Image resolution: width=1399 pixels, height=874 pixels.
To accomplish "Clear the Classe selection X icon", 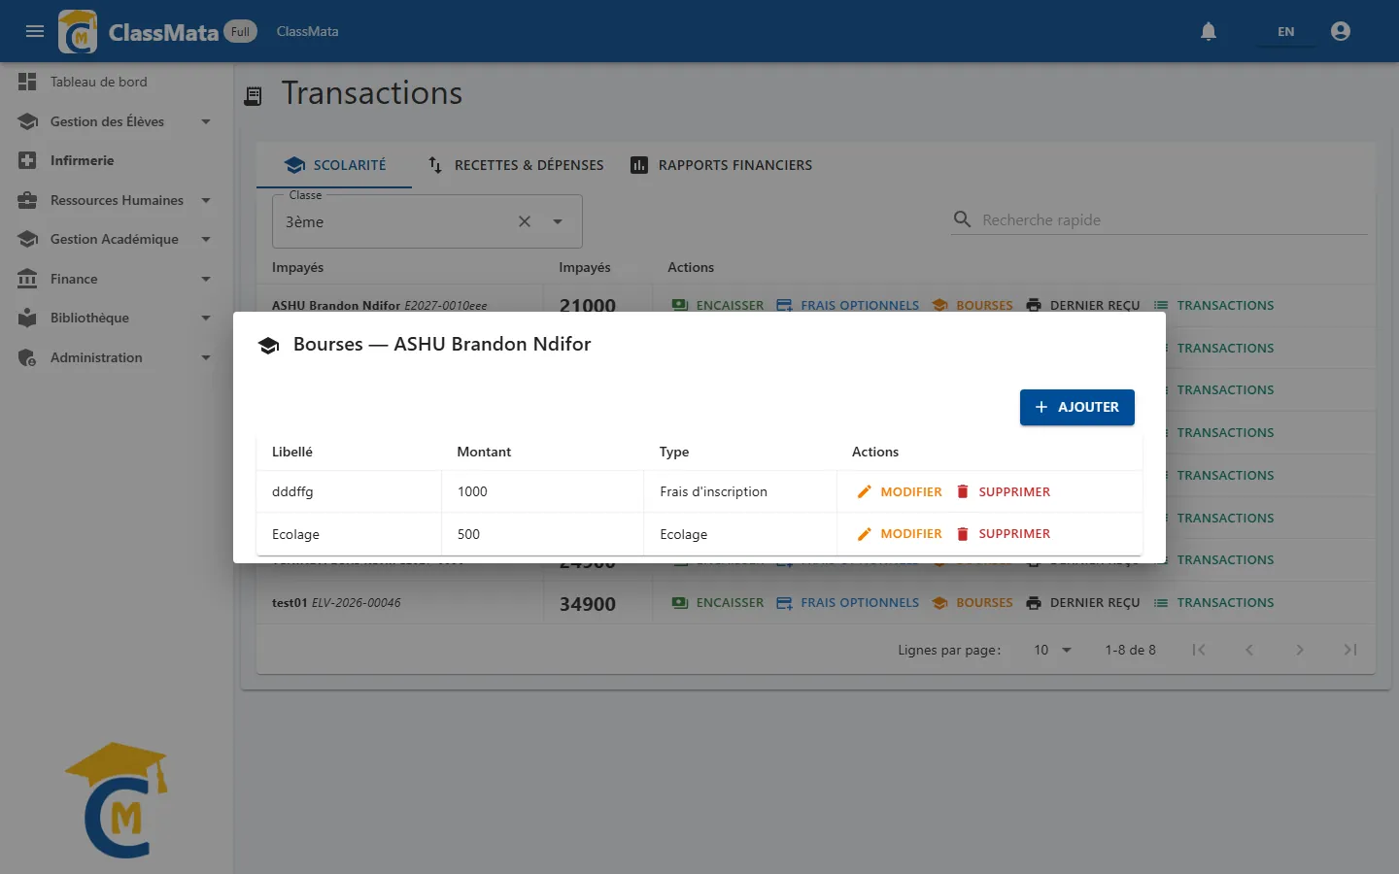I will coord(525,221).
